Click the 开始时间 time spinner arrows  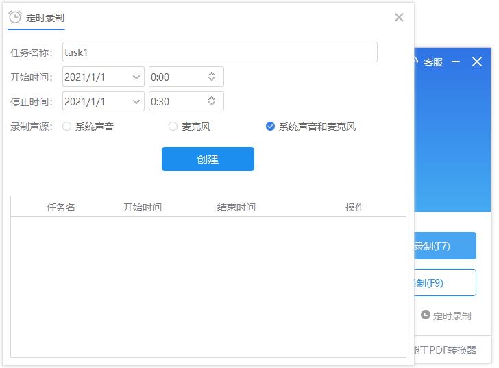coord(212,77)
